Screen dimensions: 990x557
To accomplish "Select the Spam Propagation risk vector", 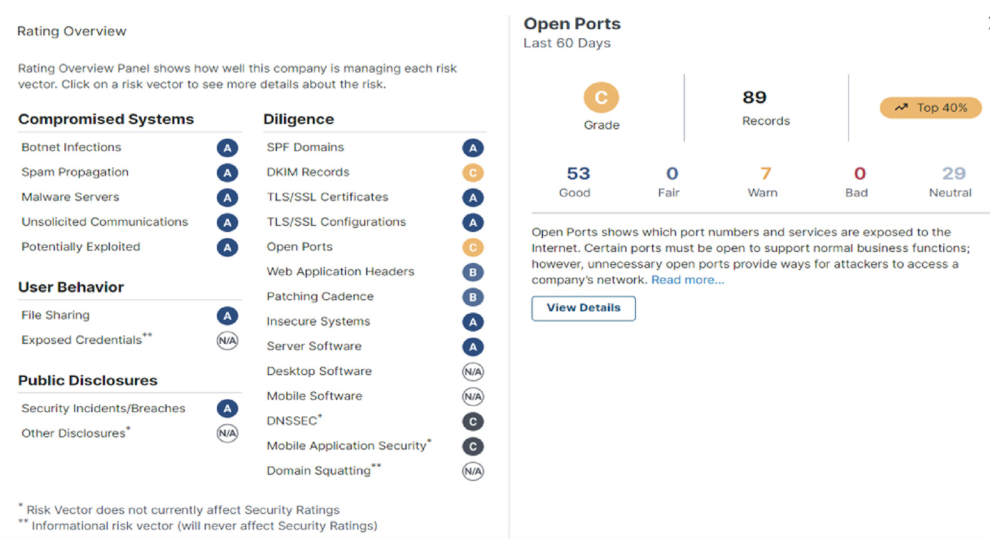I will click(x=75, y=172).
